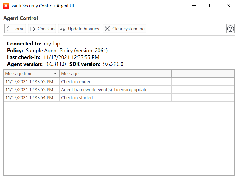Click the Last check-in date value
238x178 pixels.
point(71,57)
